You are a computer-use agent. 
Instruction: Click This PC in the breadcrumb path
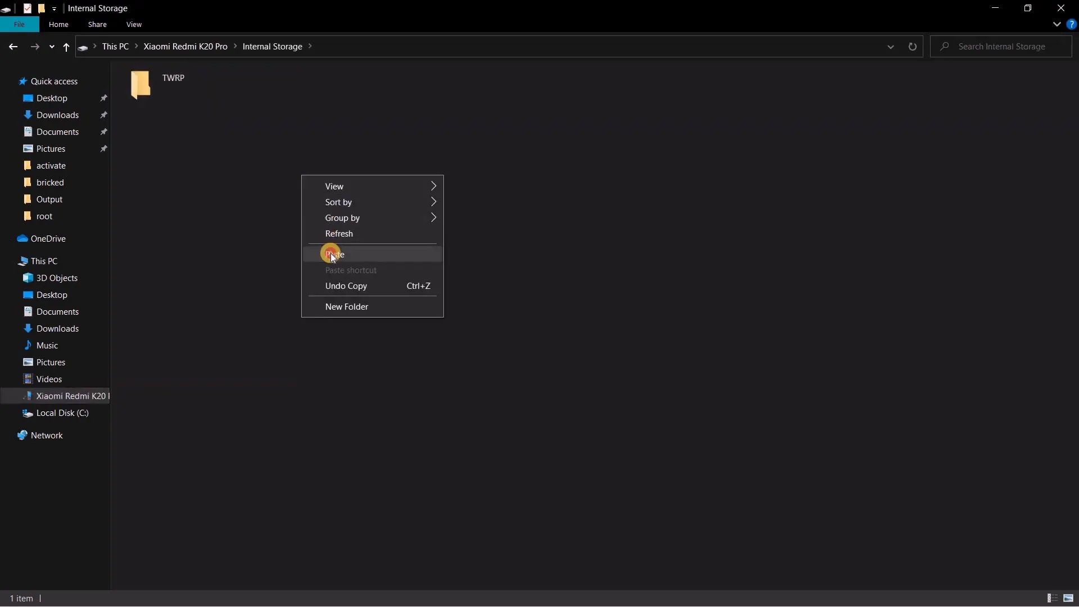[x=115, y=47]
